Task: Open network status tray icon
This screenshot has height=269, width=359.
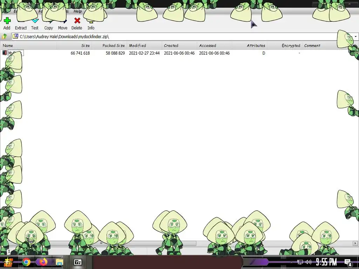Action: tap(300, 262)
